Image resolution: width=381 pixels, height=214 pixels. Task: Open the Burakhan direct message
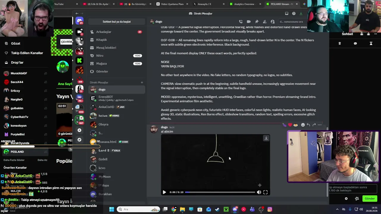pos(117,194)
